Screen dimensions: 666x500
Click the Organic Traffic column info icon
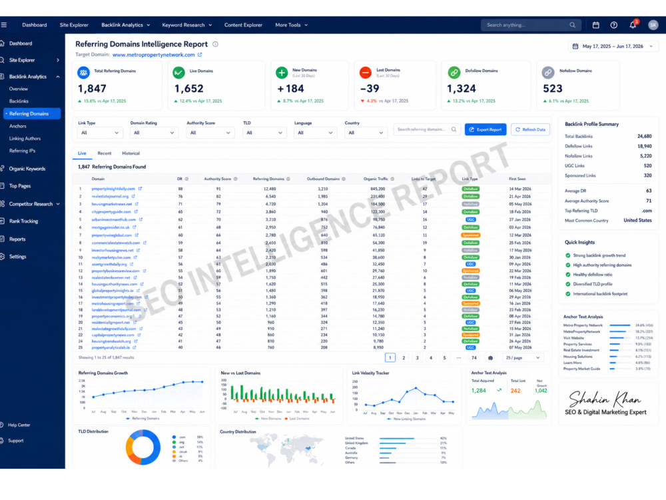point(392,179)
